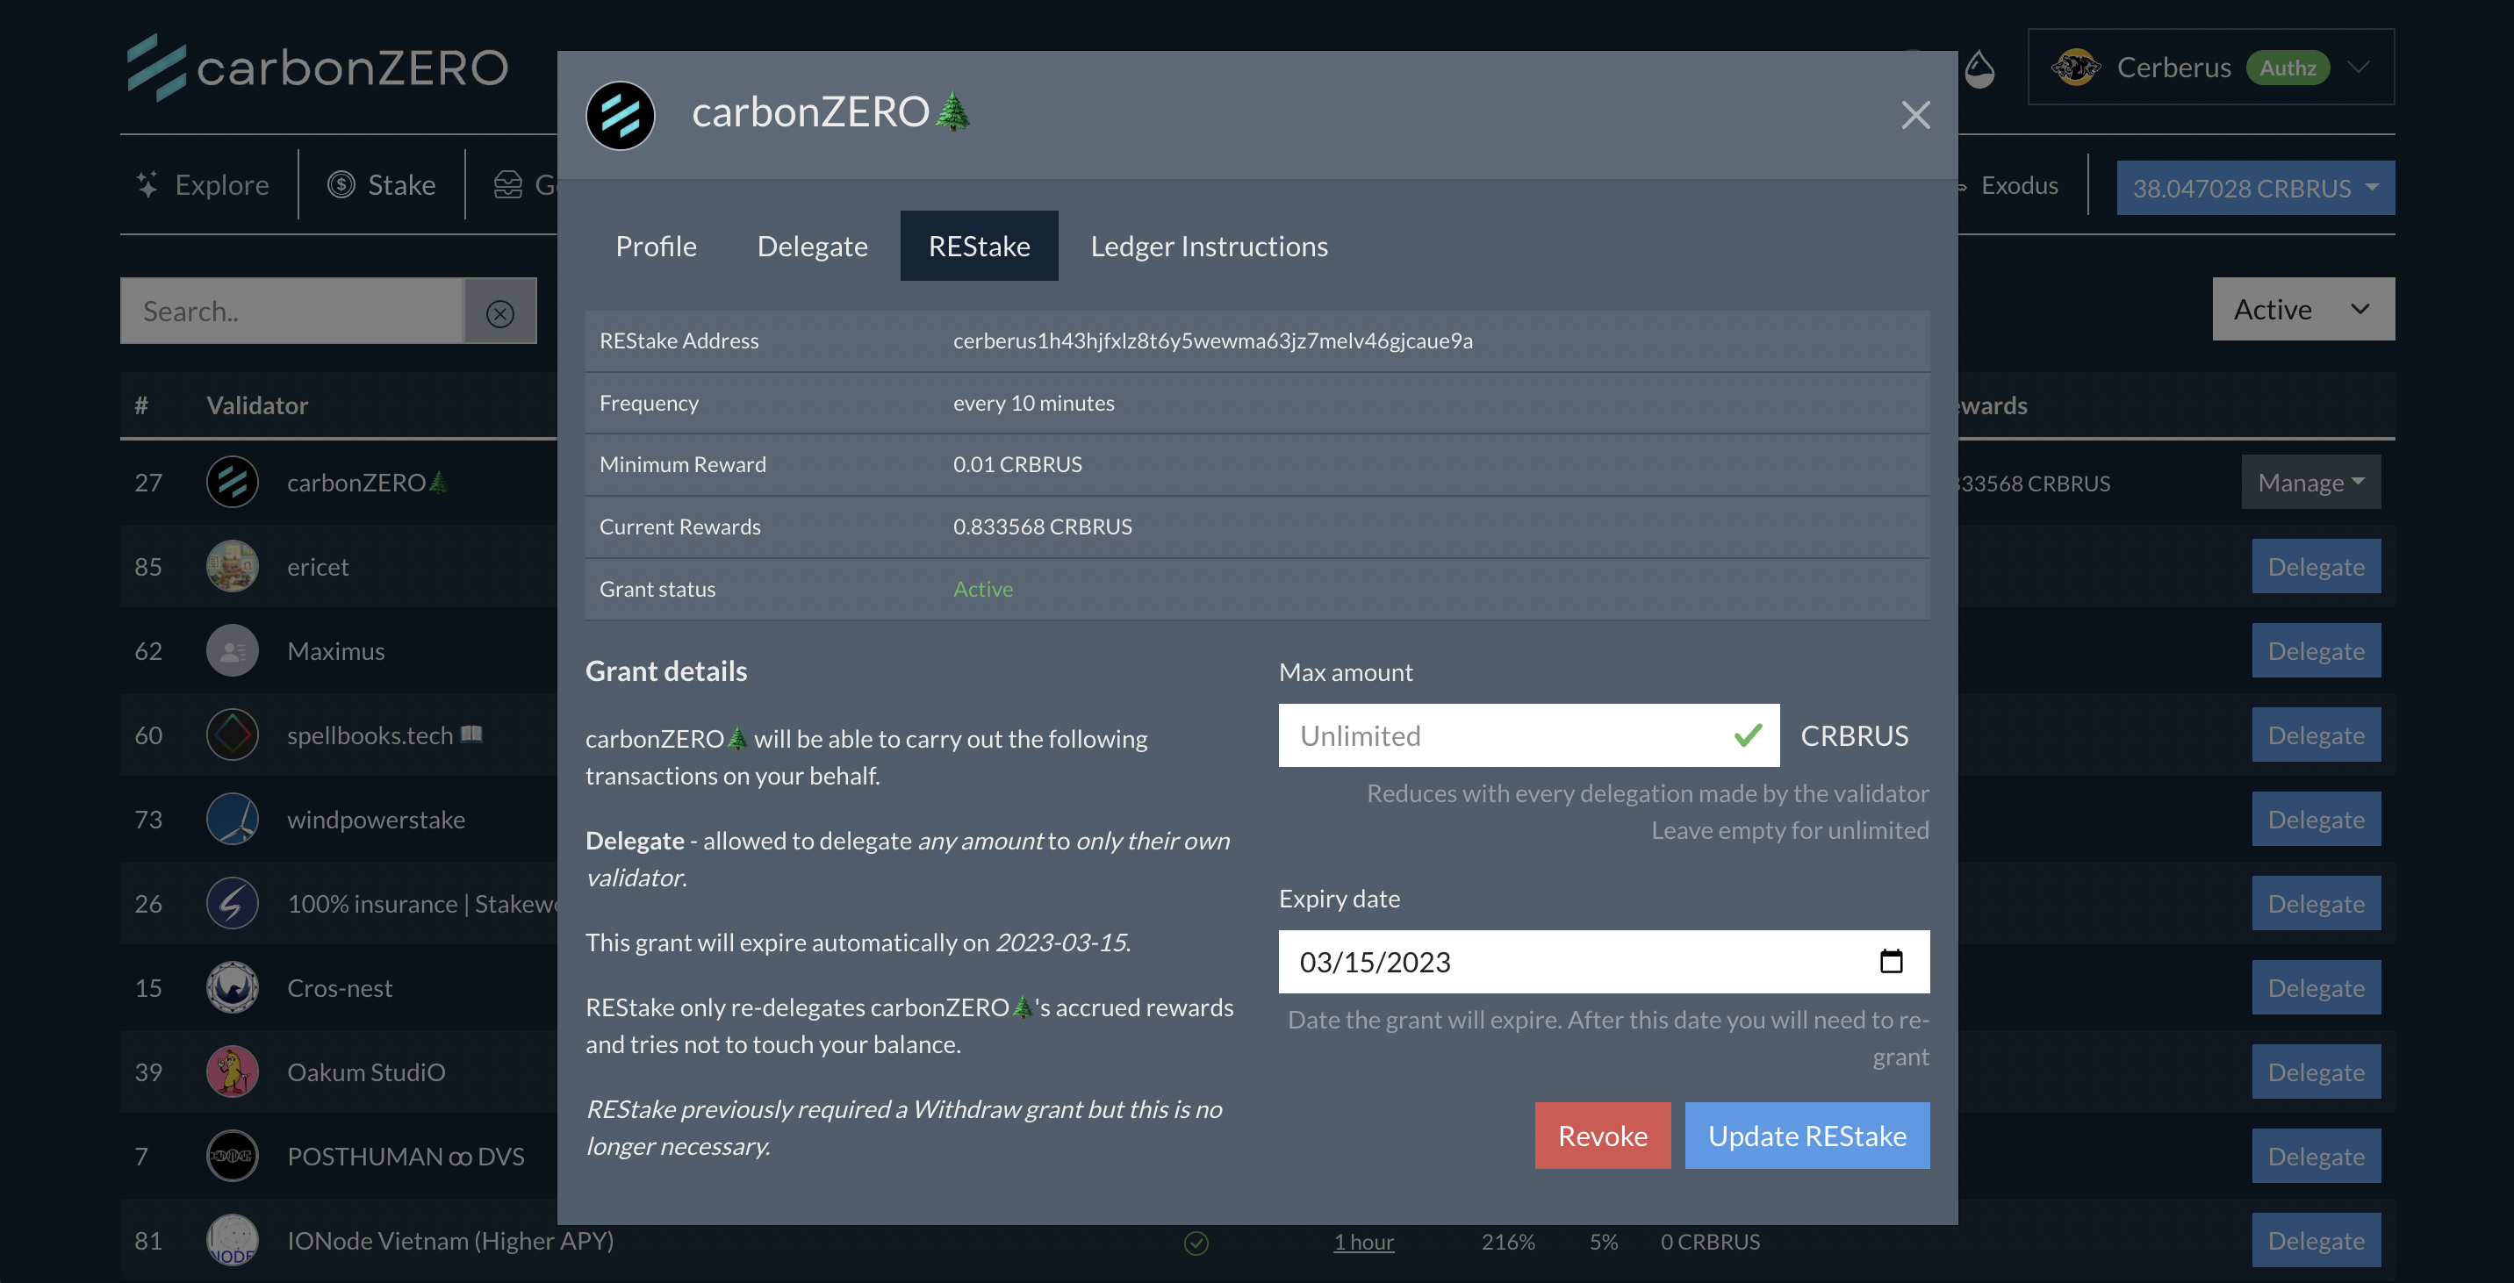2514x1283 pixels.
Task: Open Ledger Instructions tab
Action: point(1210,246)
